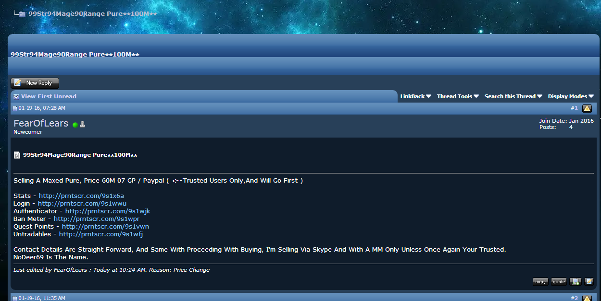Click the copy button on the first post
601x301 pixels.
click(540, 281)
